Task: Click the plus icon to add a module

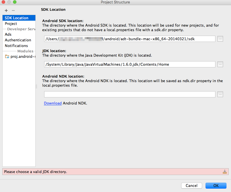Action: [x=6, y=10]
